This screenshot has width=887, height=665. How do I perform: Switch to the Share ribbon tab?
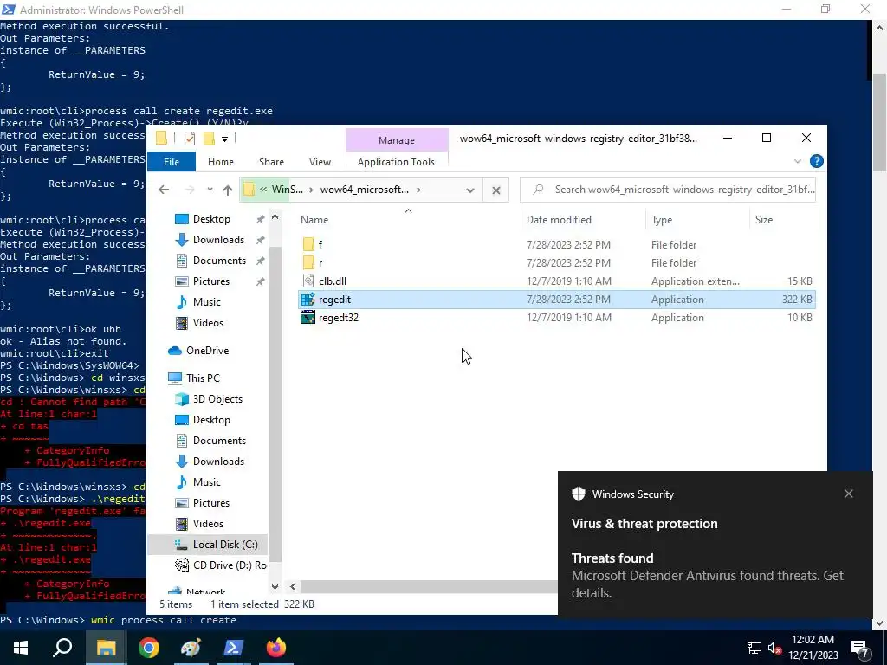click(271, 162)
